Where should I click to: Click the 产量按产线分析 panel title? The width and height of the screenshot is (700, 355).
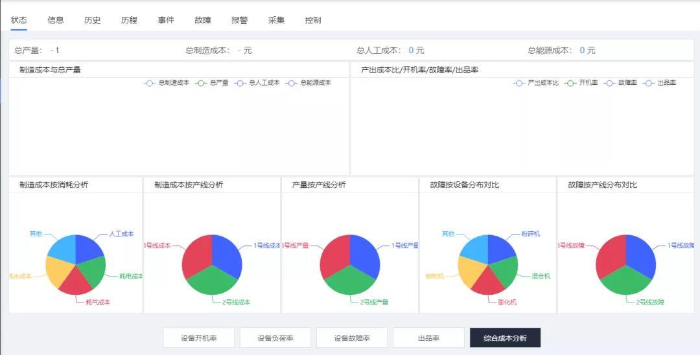click(319, 185)
